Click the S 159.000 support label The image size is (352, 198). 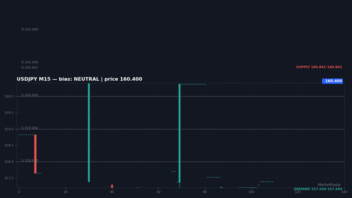point(30,128)
